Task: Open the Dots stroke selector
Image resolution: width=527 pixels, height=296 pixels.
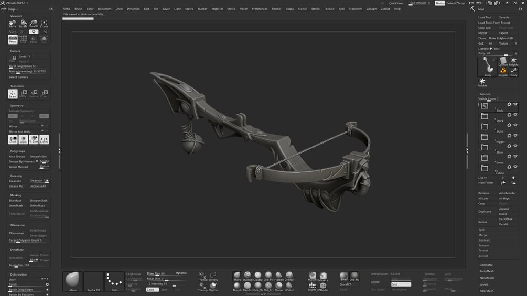Action: [x=114, y=281]
